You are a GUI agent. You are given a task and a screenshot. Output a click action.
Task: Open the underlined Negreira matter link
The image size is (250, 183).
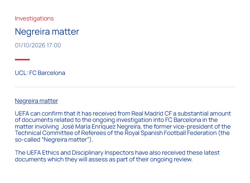(36, 101)
